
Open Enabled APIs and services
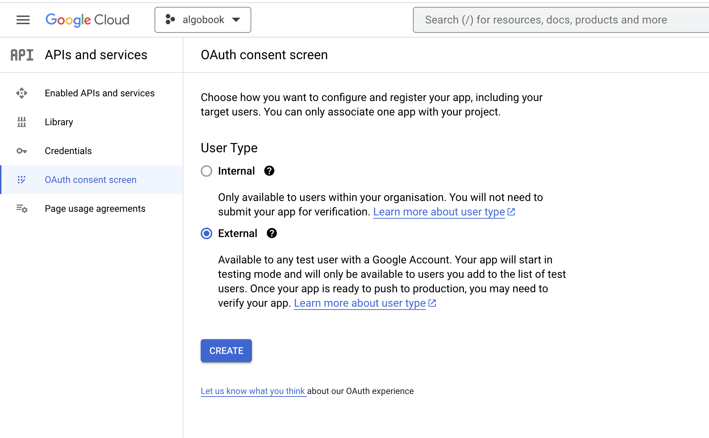100,93
